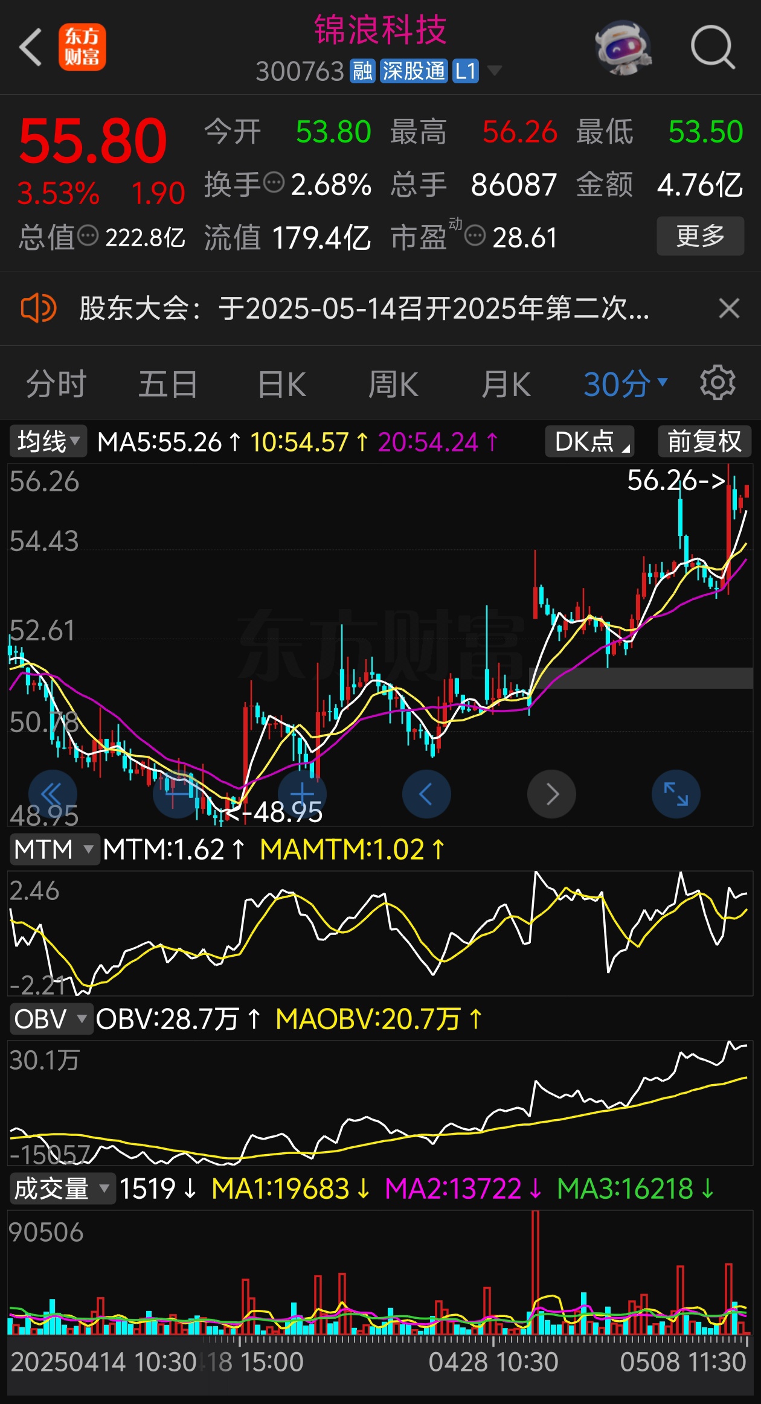Screen dimensions: 761x1404
Task: Tap the back arrow icon
Action: [30, 47]
